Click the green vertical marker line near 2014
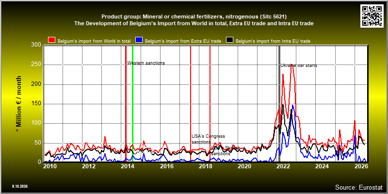388x194 pixels. 132,104
